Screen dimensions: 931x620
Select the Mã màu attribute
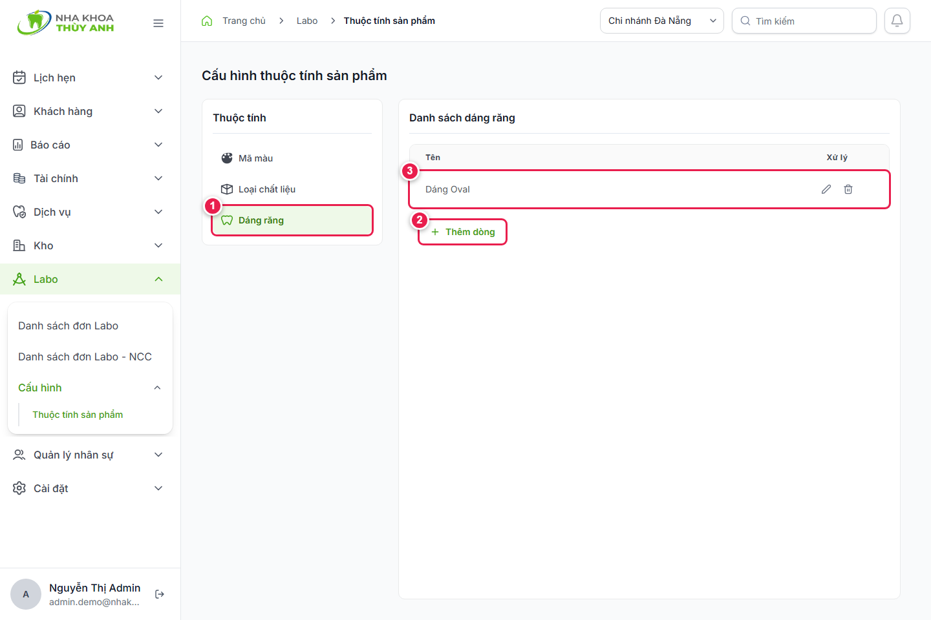point(292,158)
